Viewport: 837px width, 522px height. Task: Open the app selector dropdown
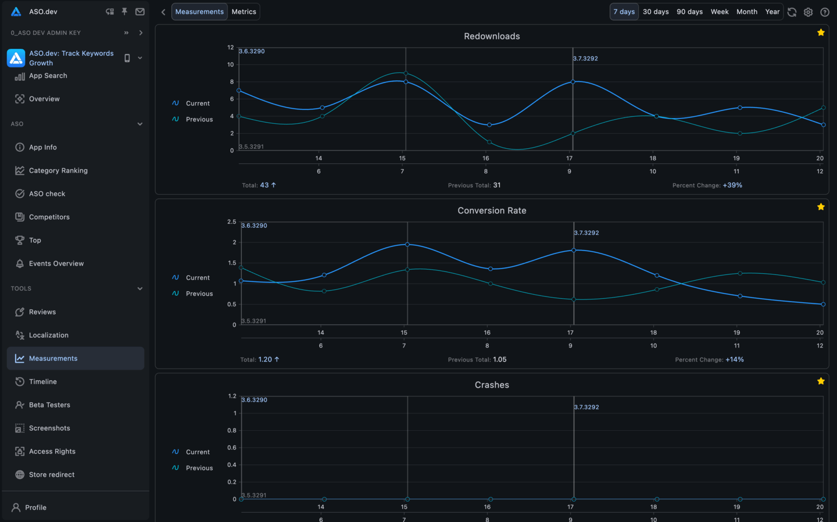point(138,58)
